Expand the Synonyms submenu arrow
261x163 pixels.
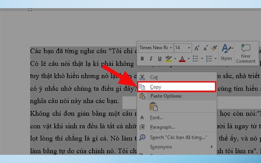click(212, 147)
